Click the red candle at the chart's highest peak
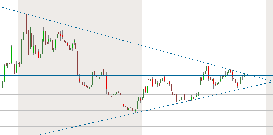 (27, 24)
